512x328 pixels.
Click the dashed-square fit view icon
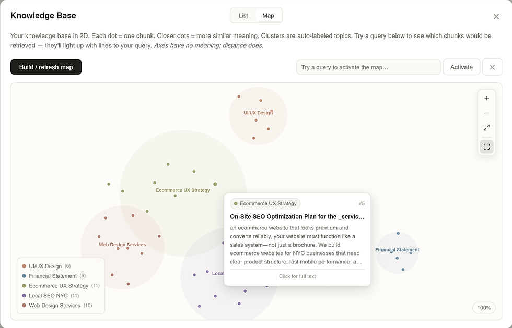click(486, 147)
